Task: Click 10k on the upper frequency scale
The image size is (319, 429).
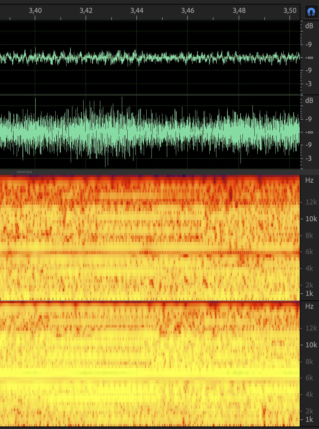Action: coord(311,219)
